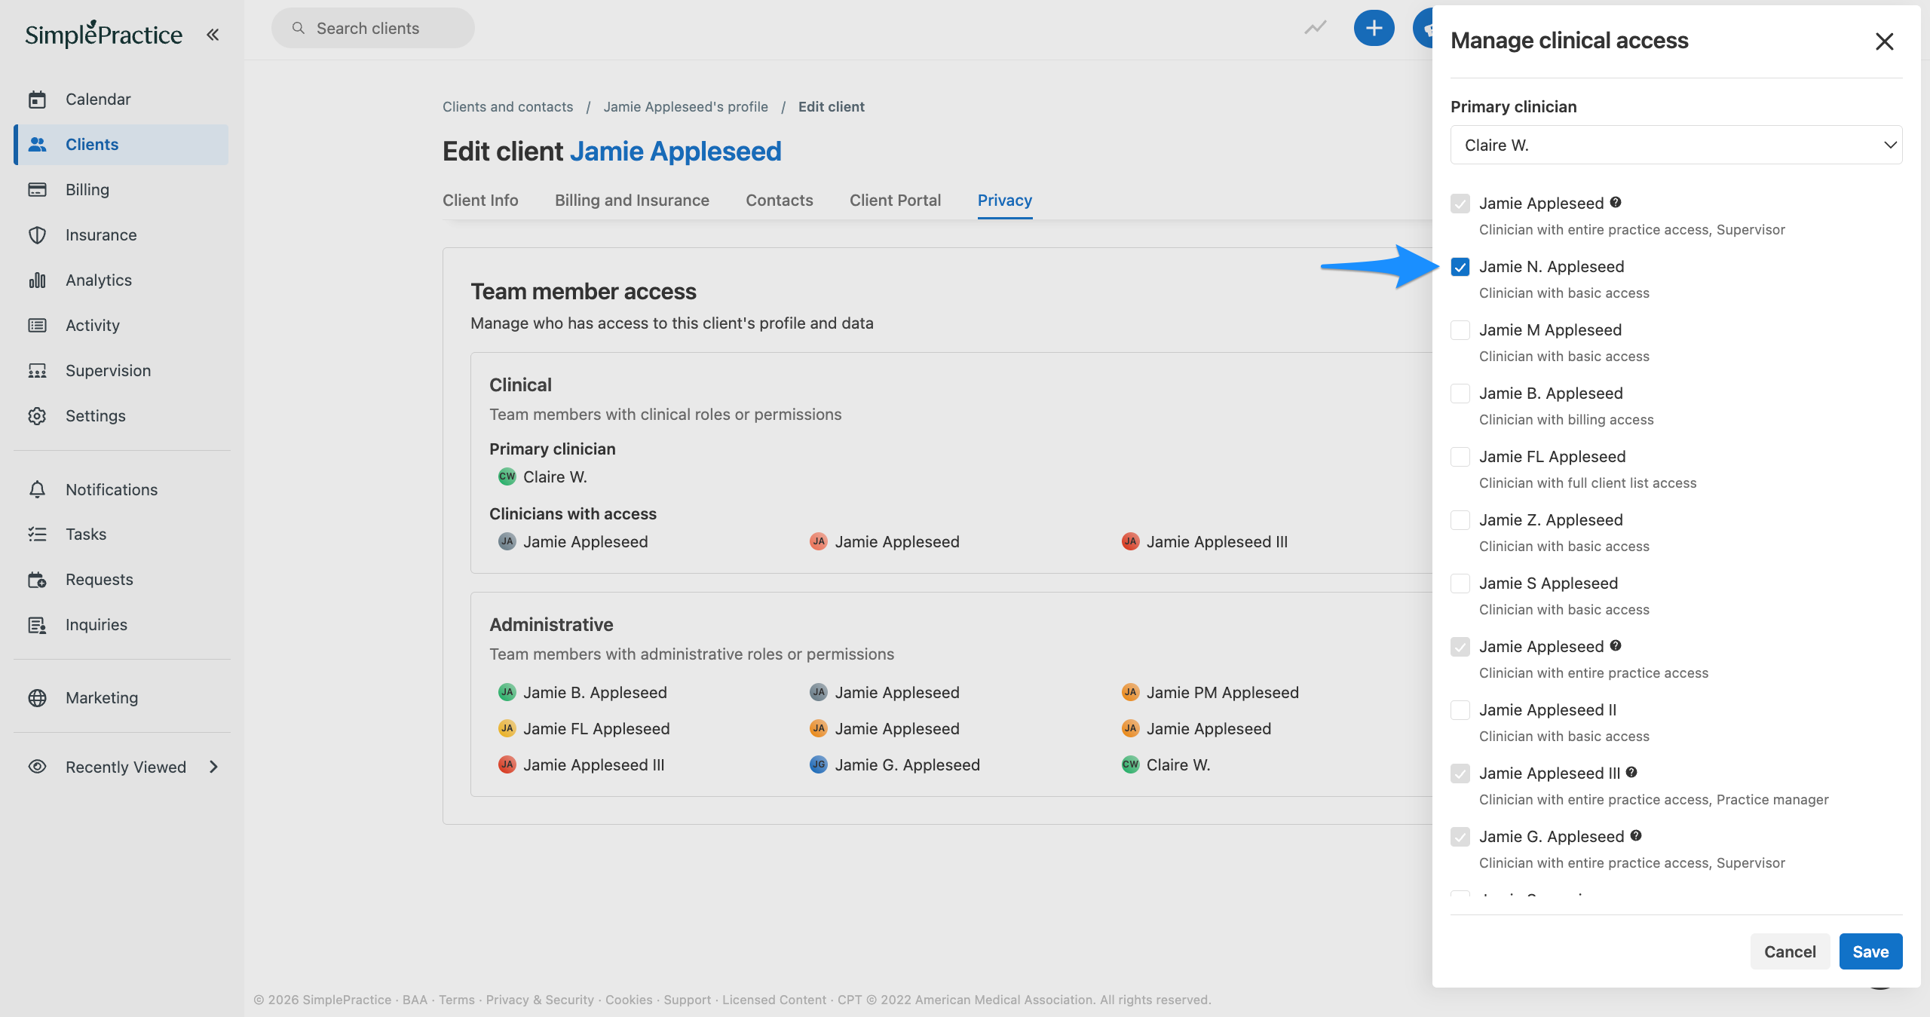Click the Requests calendar icon
Viewport: 1930px width, 1017px height.
[x=37, y=580]
